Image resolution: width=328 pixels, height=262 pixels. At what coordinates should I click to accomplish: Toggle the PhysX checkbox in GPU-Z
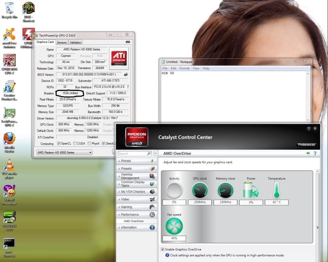coord(89,144)
